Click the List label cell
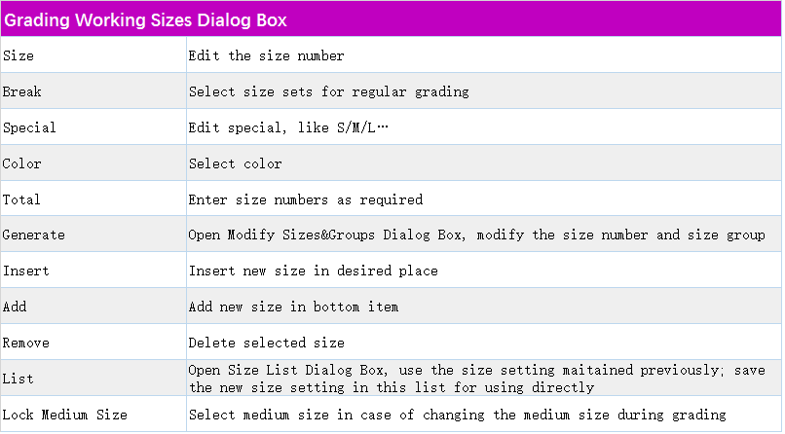The height and width of the screenshot is (434, 785). [x=19, y=379]
